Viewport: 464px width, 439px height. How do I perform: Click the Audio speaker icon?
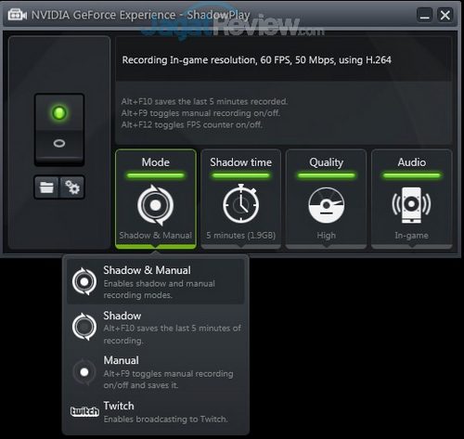pyautogui.click(x=411, y=205)
